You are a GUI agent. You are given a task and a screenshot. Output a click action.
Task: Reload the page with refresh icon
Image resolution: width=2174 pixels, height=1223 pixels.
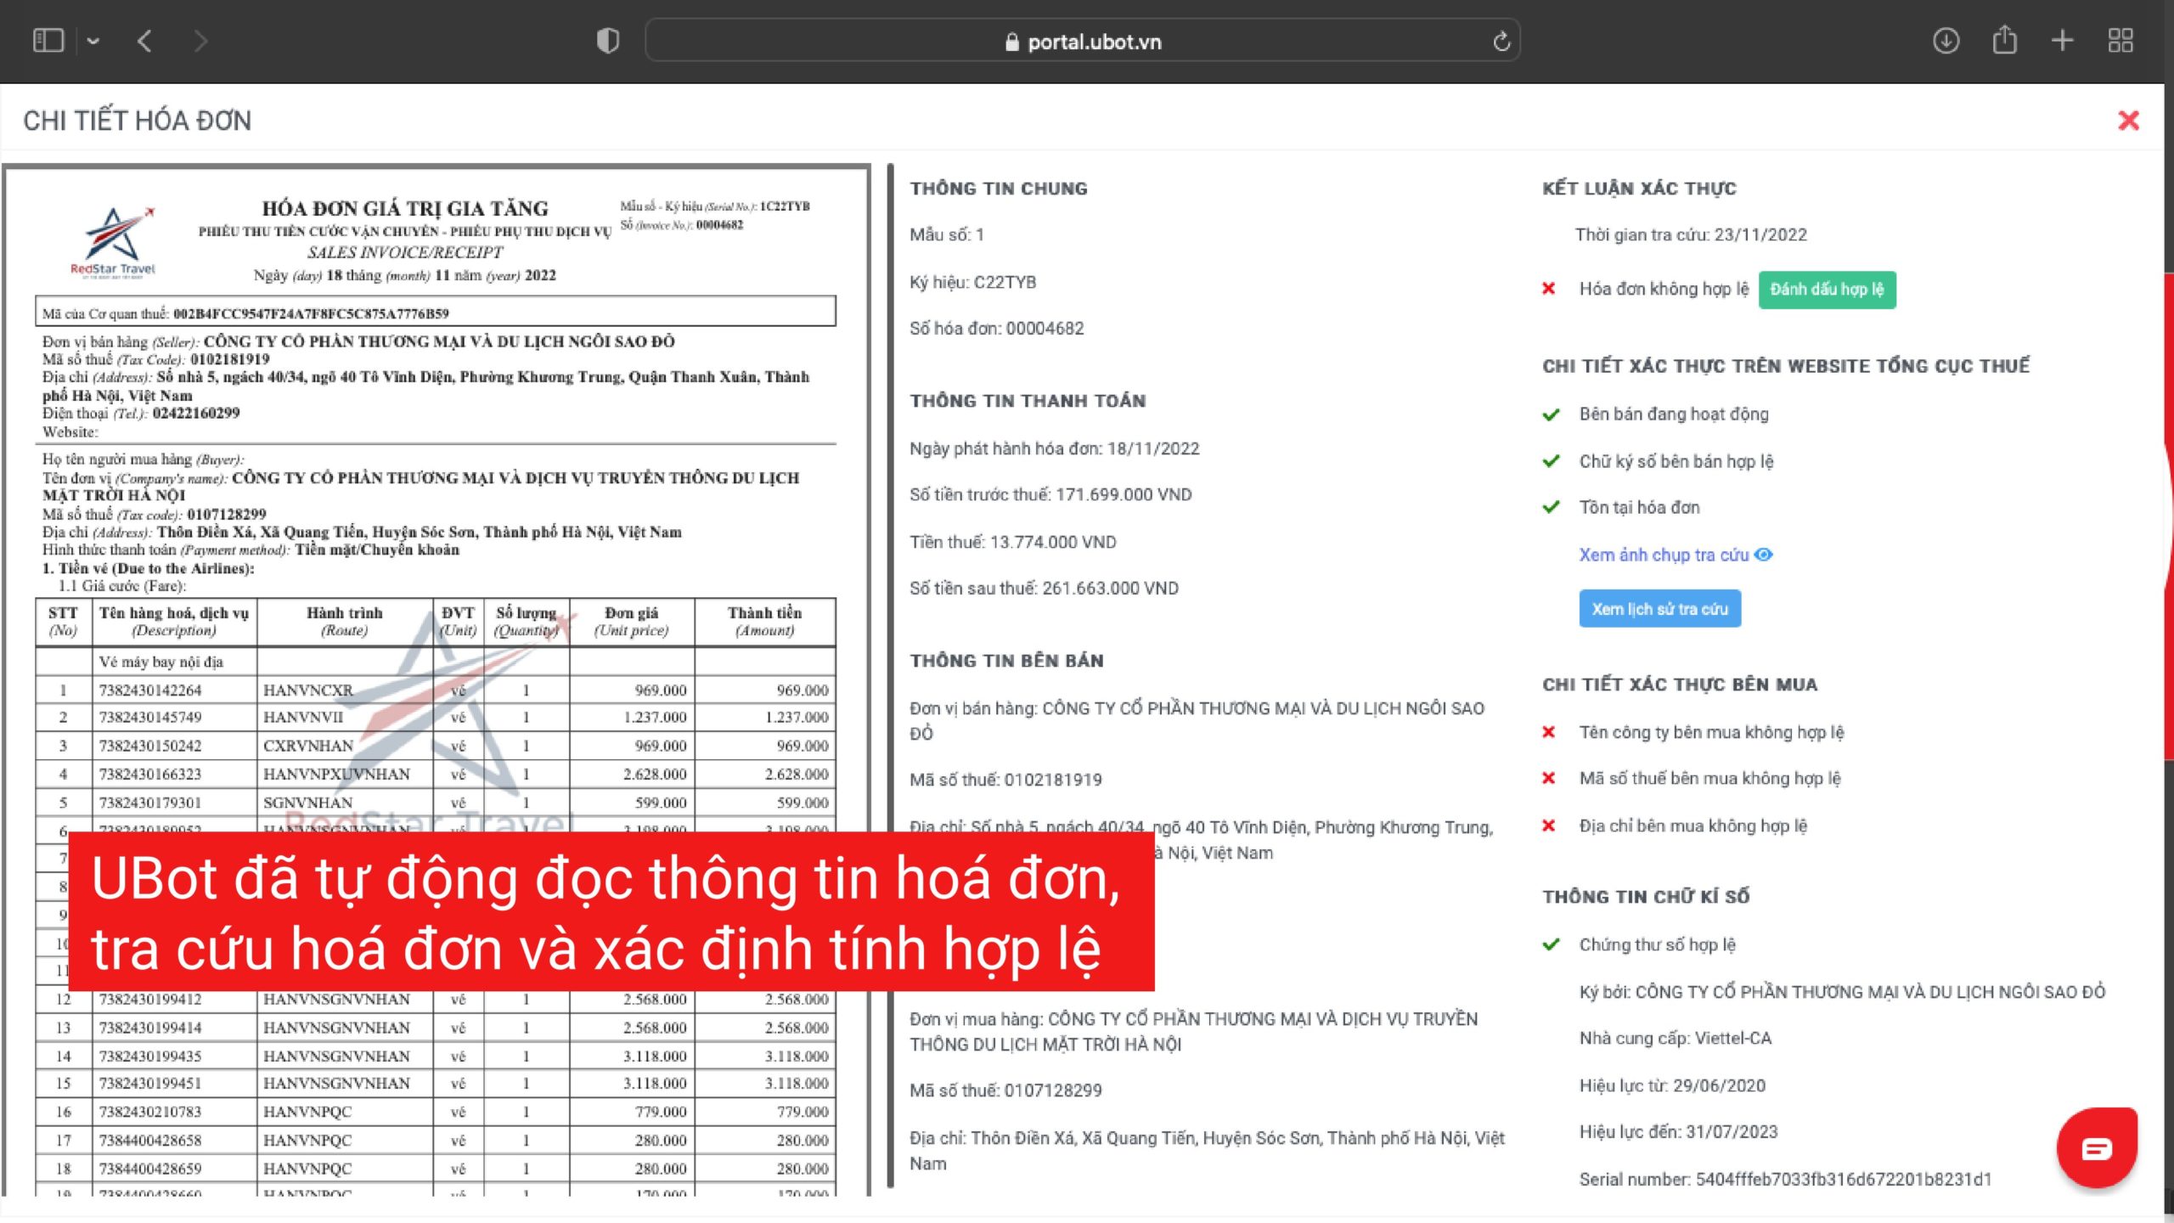[1501, 42]
